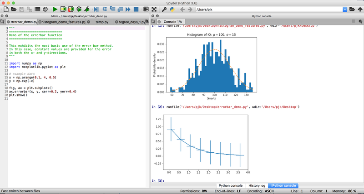Switch to the Python console tab
The height and width of the screenshot is (194, 364).
[231, 185]
